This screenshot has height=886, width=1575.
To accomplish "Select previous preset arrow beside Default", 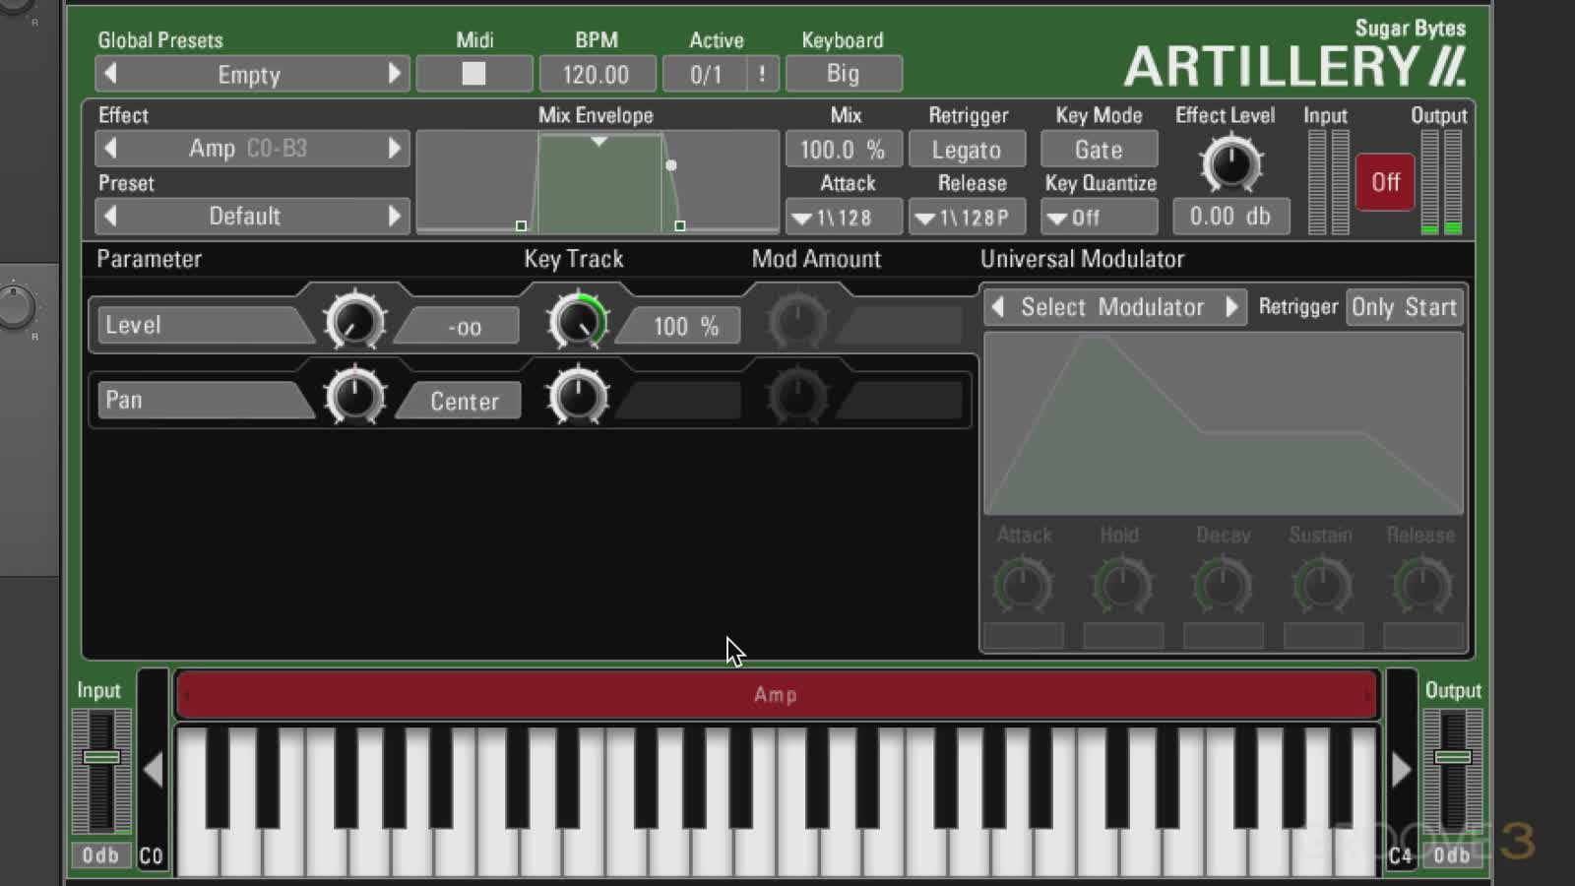I will 110,216.
